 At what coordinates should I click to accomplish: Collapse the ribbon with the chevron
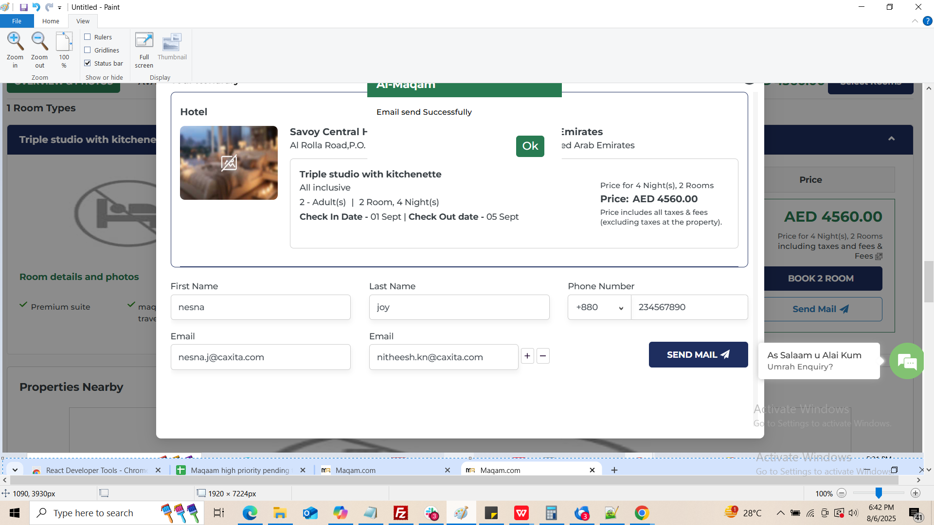[x=915, y=21]
